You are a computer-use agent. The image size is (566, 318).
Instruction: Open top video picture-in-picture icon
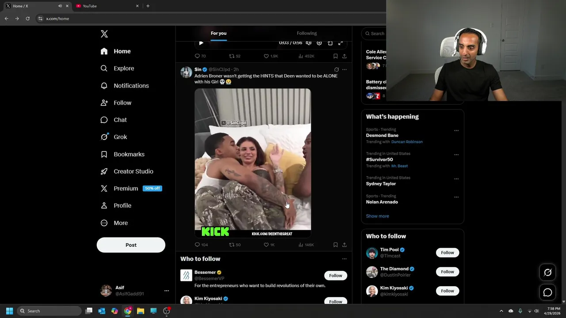[x=330, y=43]
